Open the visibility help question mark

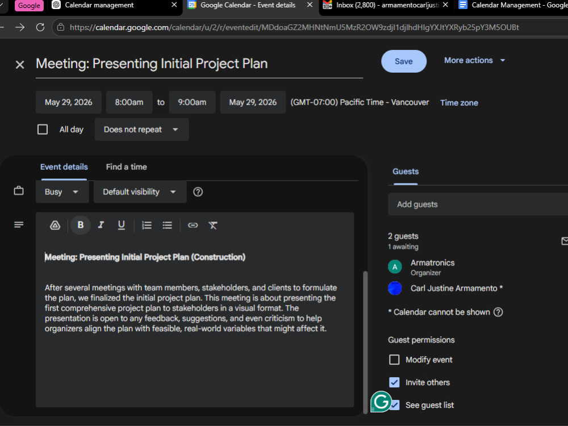click(x=198, y=191)
